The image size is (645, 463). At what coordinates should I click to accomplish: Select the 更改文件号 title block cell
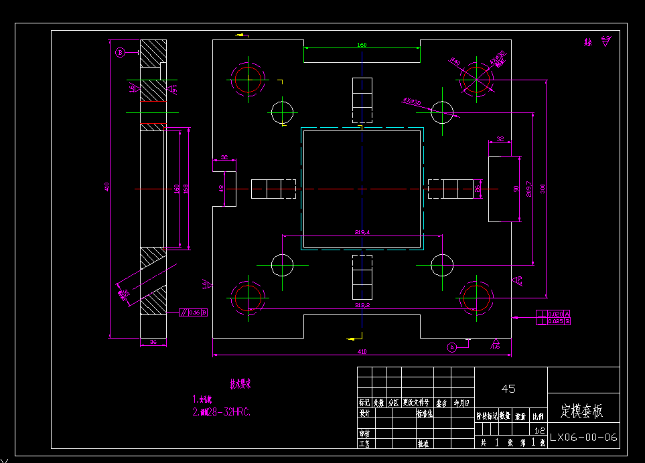coord(416,403)
